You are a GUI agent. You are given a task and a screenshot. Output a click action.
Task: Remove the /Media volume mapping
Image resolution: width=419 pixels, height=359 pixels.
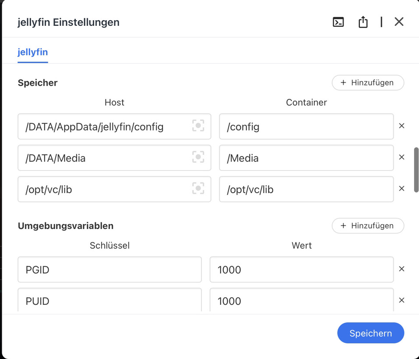coord(401,157)
